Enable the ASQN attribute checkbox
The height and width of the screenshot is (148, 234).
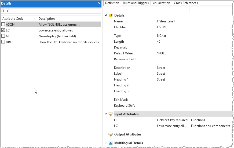tap(3, 24)
